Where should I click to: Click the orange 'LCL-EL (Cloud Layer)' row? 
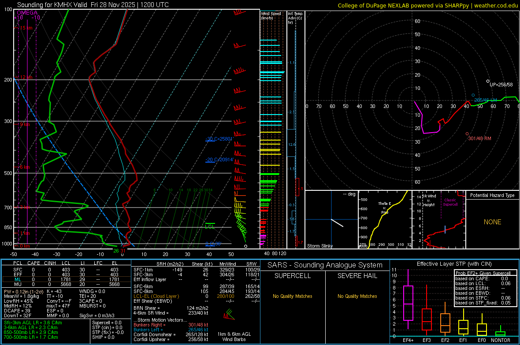197,296
